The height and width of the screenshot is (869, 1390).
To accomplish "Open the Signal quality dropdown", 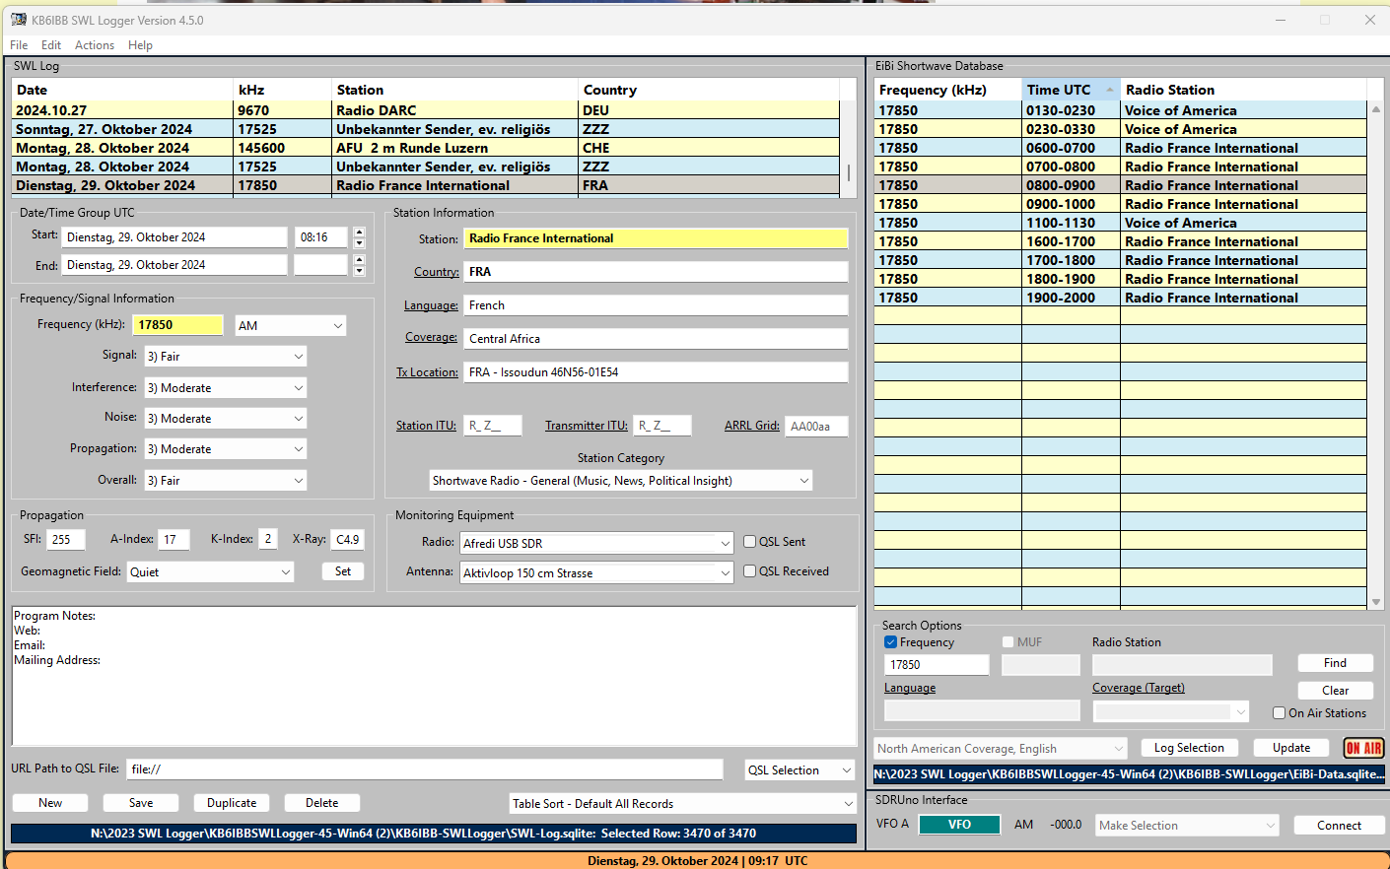I will (x=298, y=357).
